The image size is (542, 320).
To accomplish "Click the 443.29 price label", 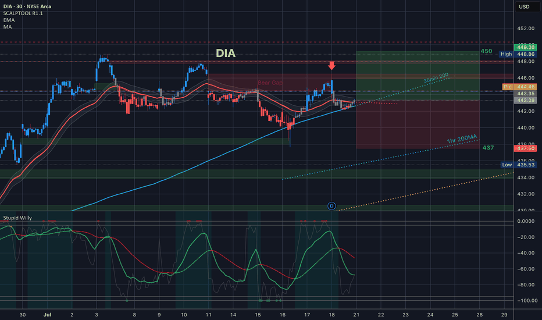I will coord(525,100).
